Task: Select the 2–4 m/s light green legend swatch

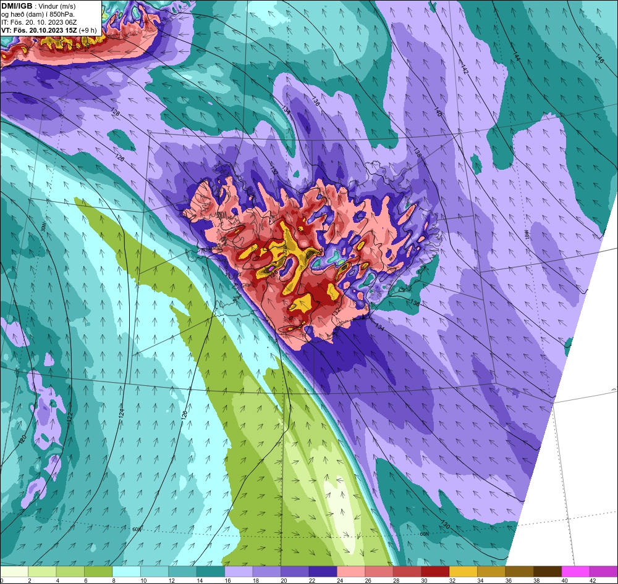Action: pos(42,572)
